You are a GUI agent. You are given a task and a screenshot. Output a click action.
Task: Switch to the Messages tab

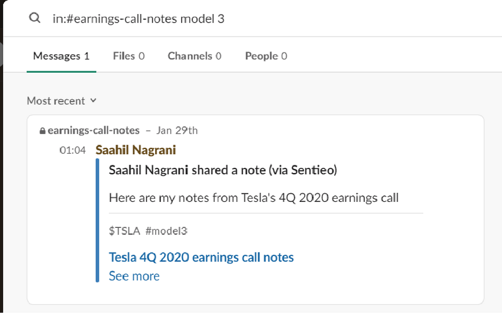pos(61,56)
